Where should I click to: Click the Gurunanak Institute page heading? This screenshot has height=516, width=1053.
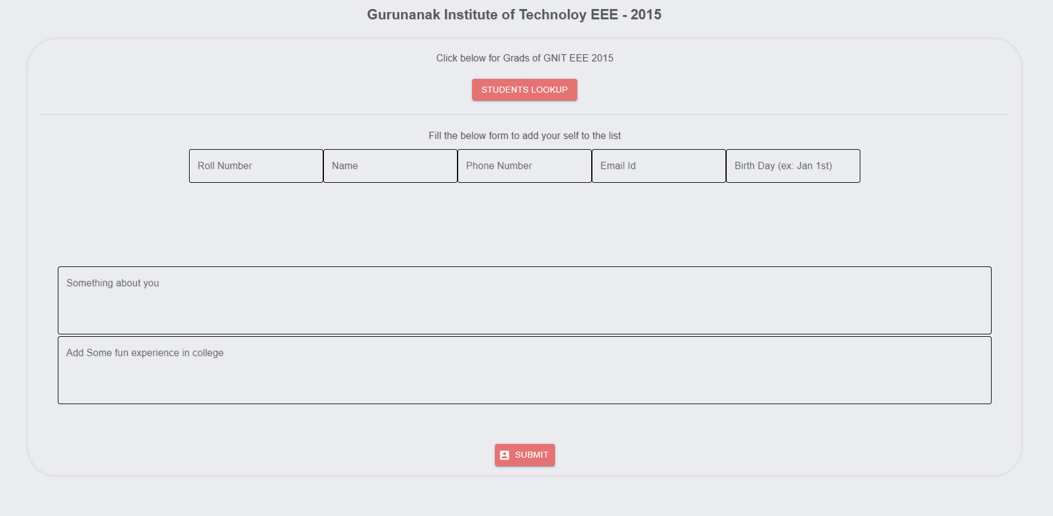click(x=514, y=14)
